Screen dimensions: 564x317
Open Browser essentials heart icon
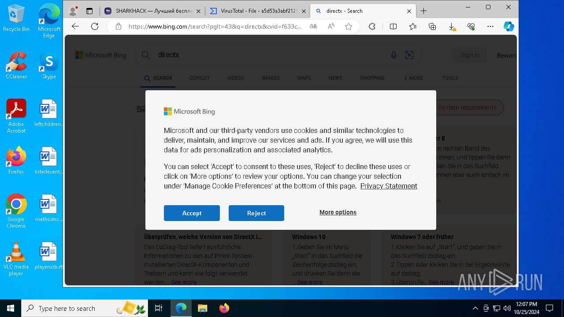[x=471, y=26]
